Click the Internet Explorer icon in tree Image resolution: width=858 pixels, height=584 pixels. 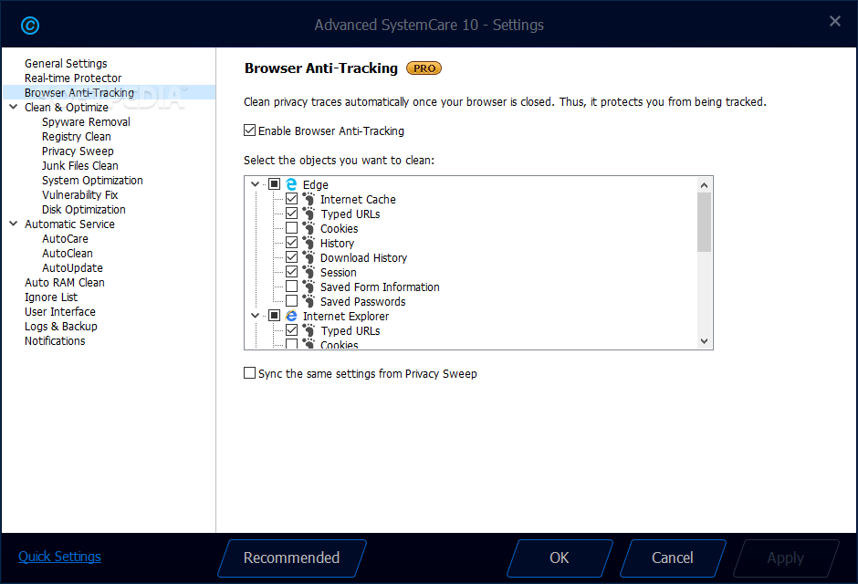[292, 316]
